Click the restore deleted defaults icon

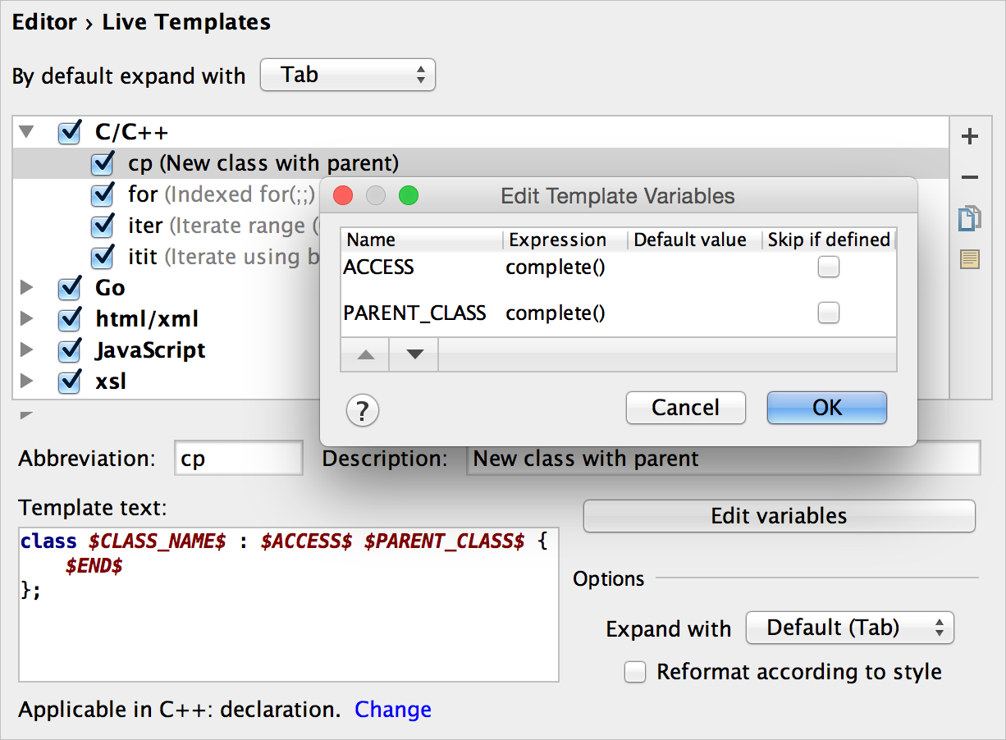970,260
